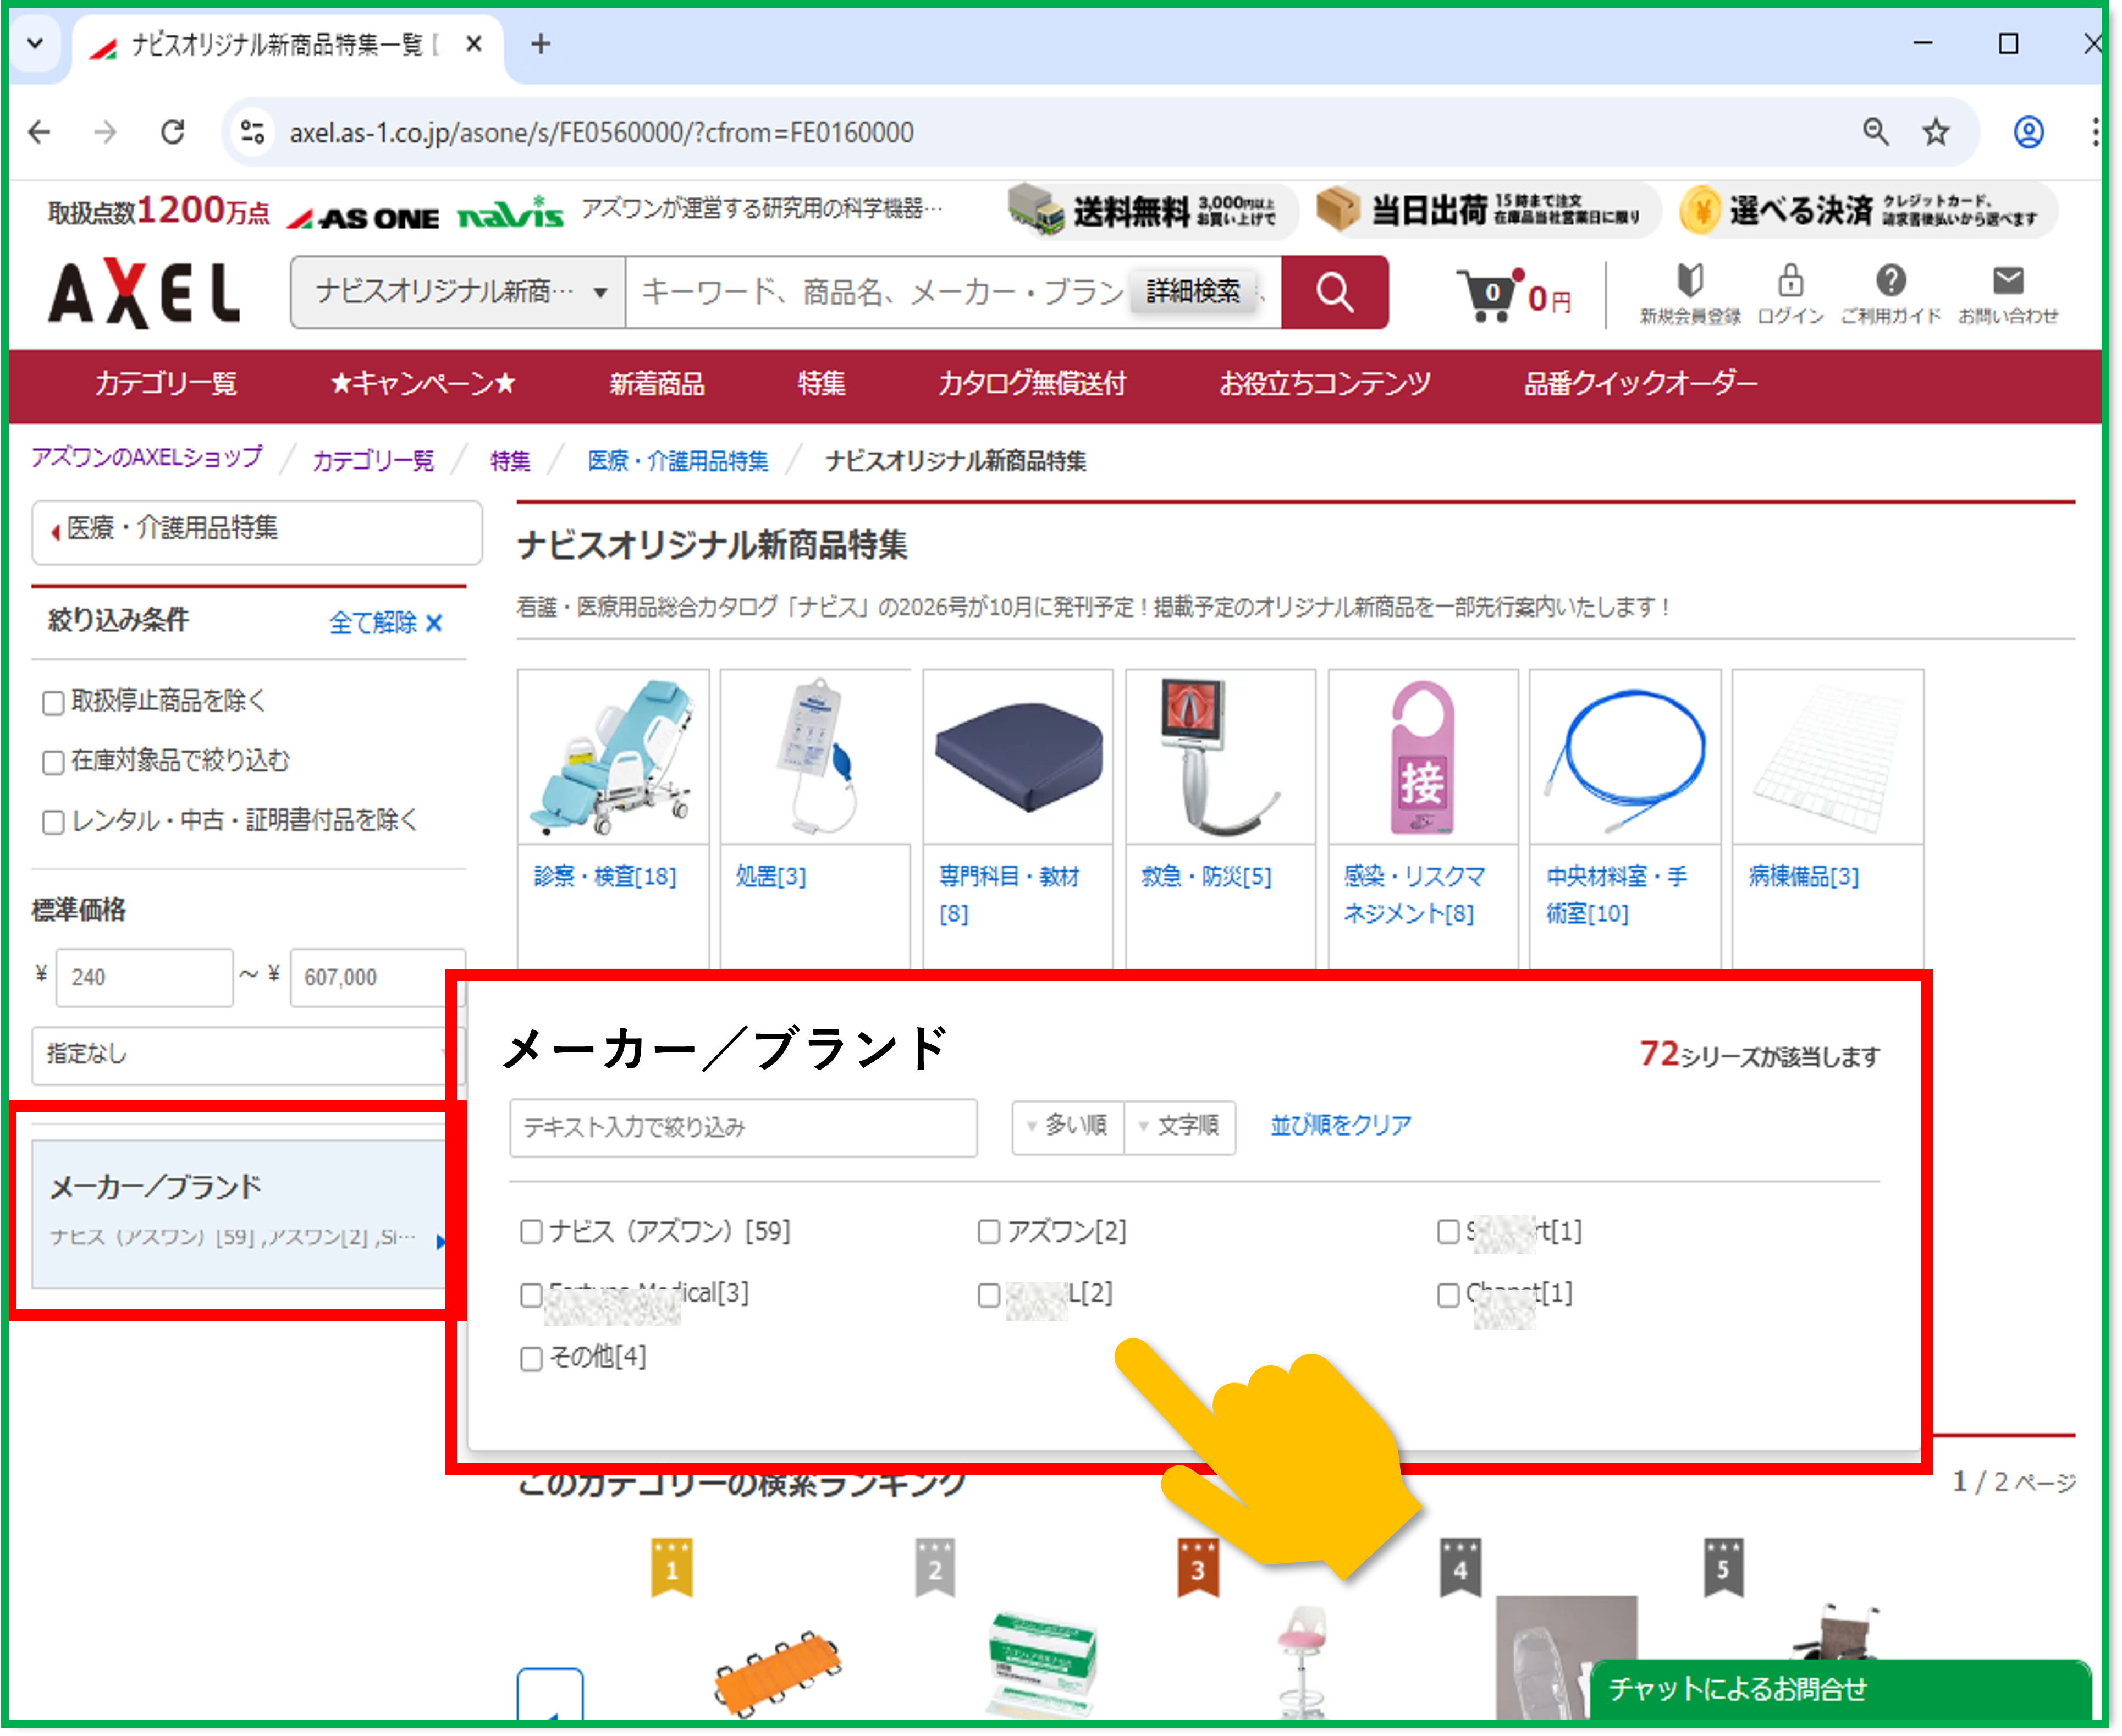The image size is (2122, 1736).
Task: Click the AS ONE logo
Action: 363,217
